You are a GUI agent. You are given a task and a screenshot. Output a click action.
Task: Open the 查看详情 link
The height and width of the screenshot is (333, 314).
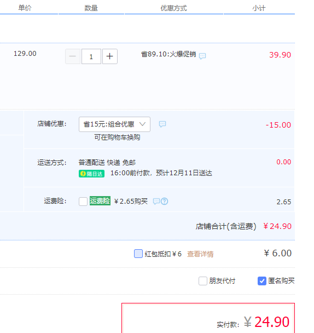tap(200, 254)
